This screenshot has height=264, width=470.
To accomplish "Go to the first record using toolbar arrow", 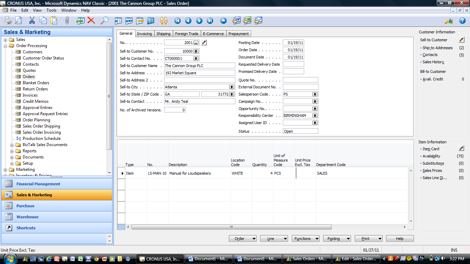I will pyautogui.click(x=178, y=21).
